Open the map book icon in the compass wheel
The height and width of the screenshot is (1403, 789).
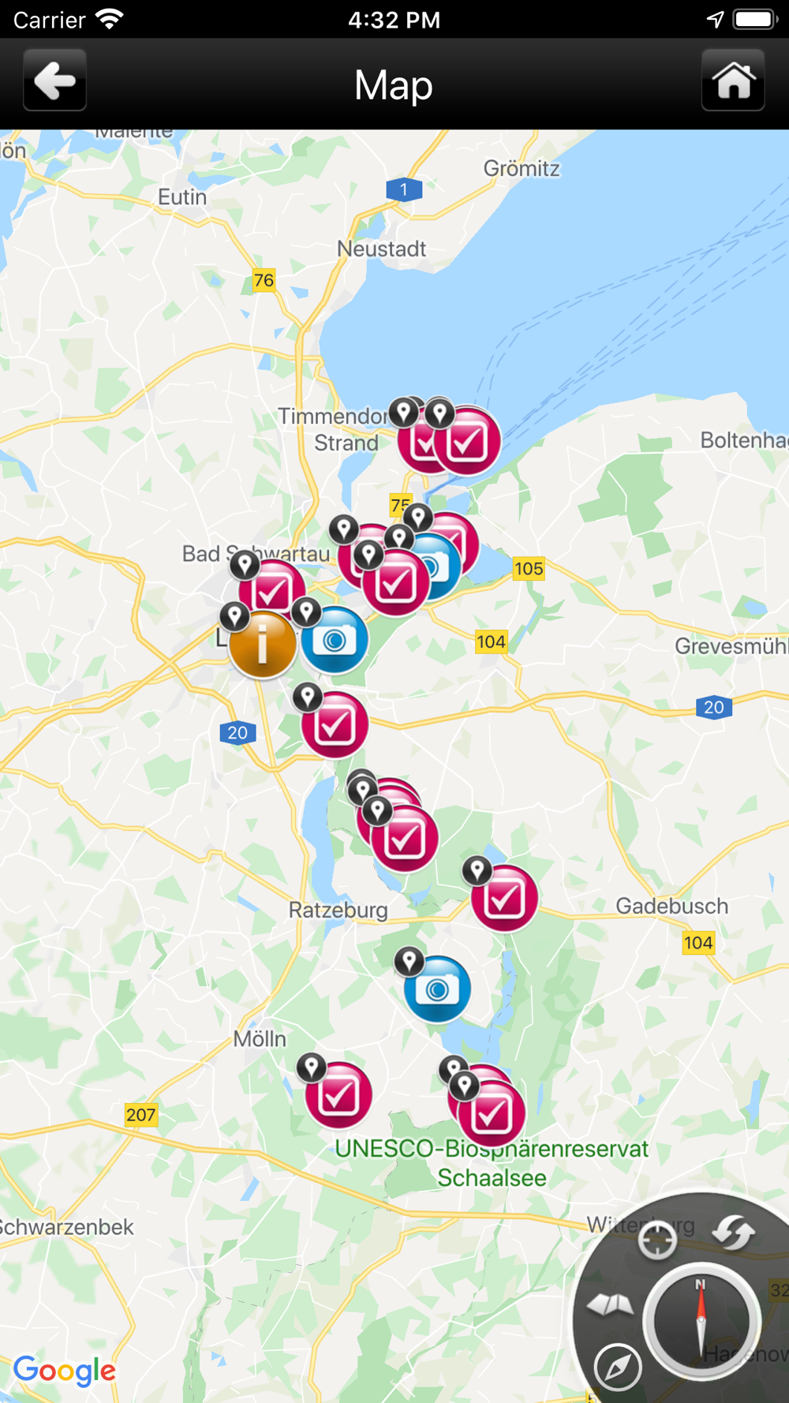(610, 1305)
